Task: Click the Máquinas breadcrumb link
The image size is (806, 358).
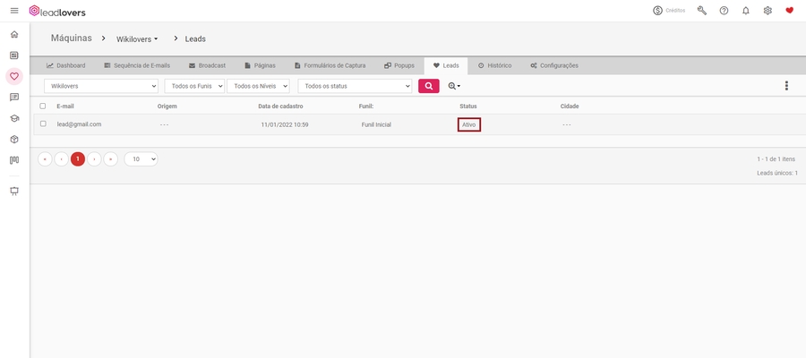Action: pos(72,38)
